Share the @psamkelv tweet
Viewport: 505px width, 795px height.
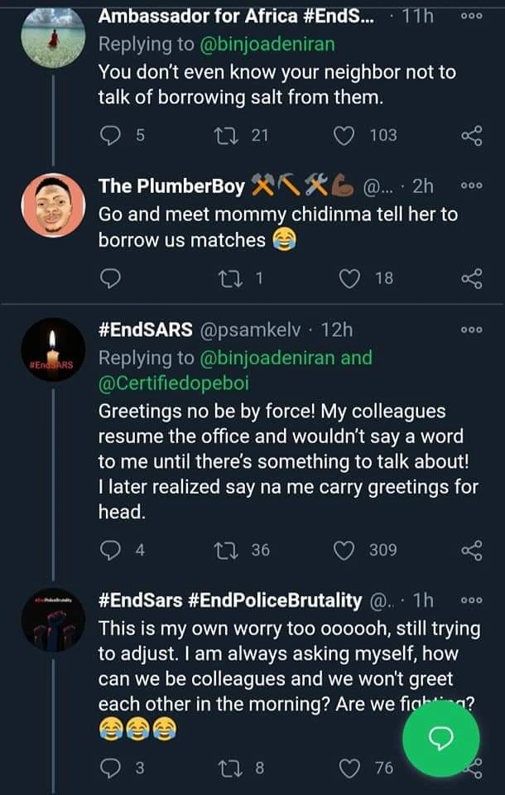[x=471, y=550]
